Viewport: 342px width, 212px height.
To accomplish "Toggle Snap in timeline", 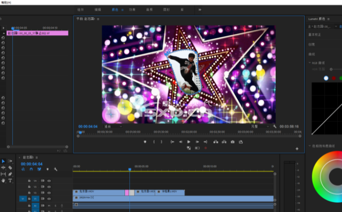I will click(31, 169).
